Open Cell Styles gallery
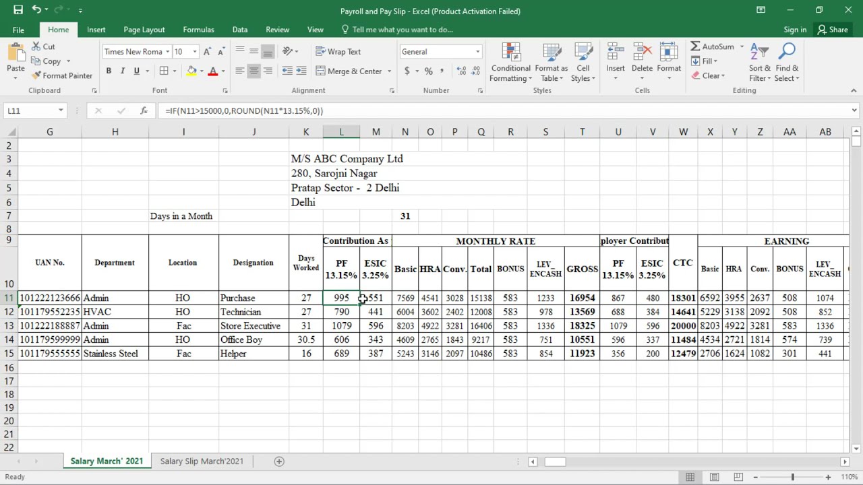This screenshot has height=485, width=863. (x=583, y=63)
